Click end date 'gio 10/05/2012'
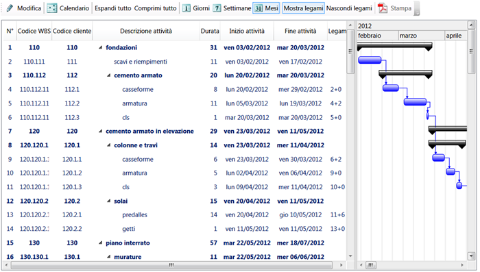480x272 pixels. (300, 215)
